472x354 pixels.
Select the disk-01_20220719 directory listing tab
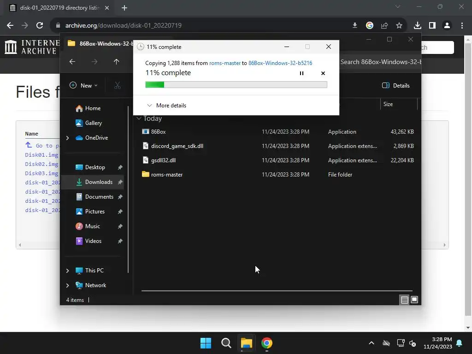59,8
